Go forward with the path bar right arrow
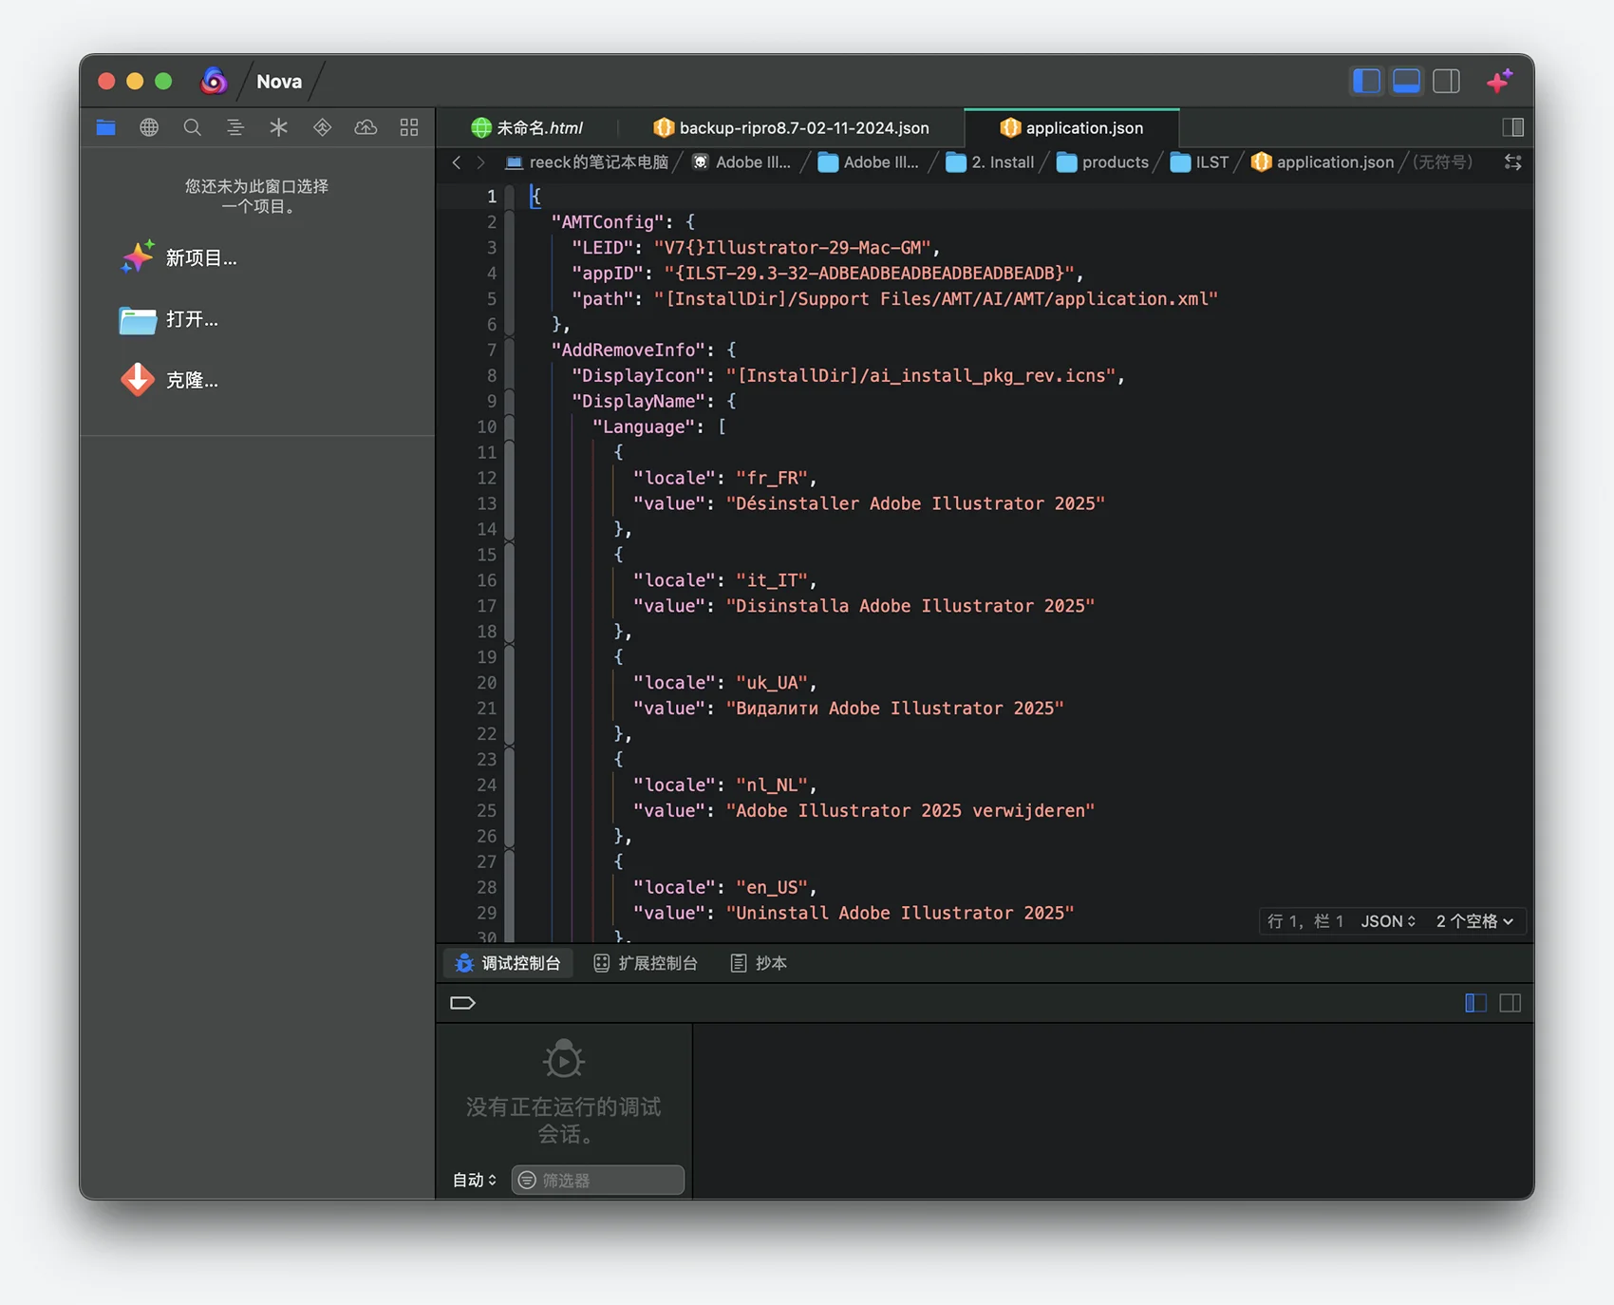Viewport: 1614px width, 1305px height. pos(481,162)
